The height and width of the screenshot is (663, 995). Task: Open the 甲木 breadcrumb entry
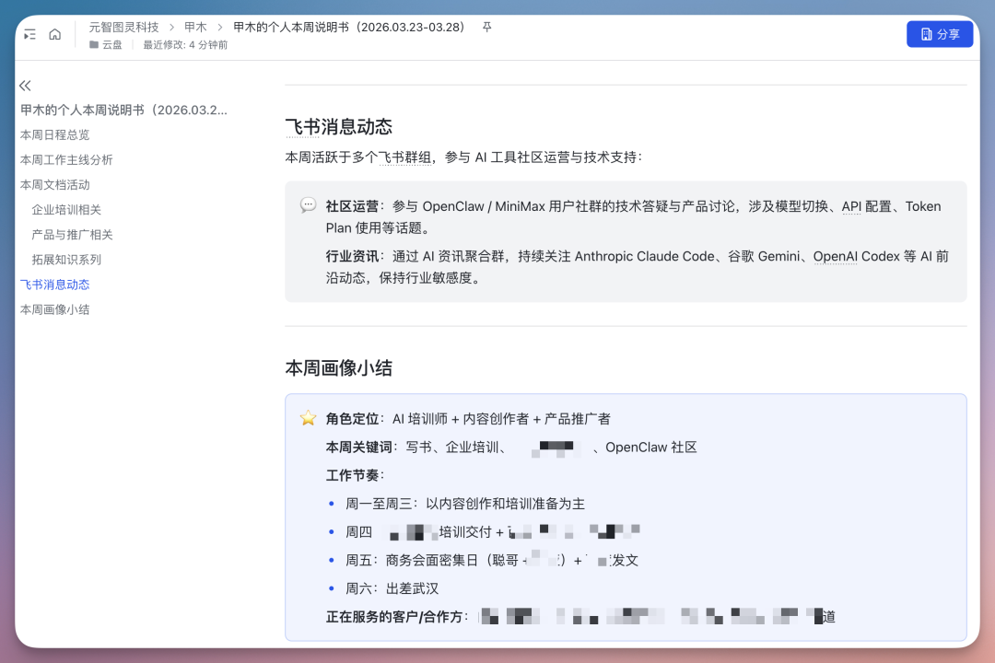(193, 27)
